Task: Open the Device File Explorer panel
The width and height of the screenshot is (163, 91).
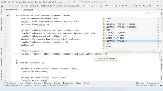Action: pyautogui.click(x=161, y=63)
